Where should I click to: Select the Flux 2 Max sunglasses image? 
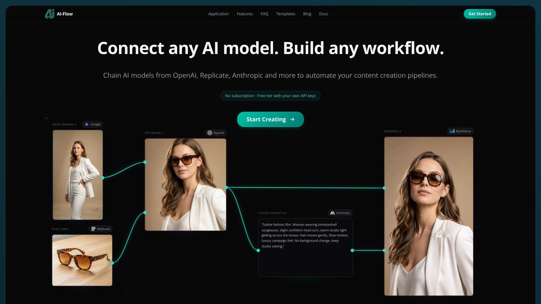click(82, 260)
